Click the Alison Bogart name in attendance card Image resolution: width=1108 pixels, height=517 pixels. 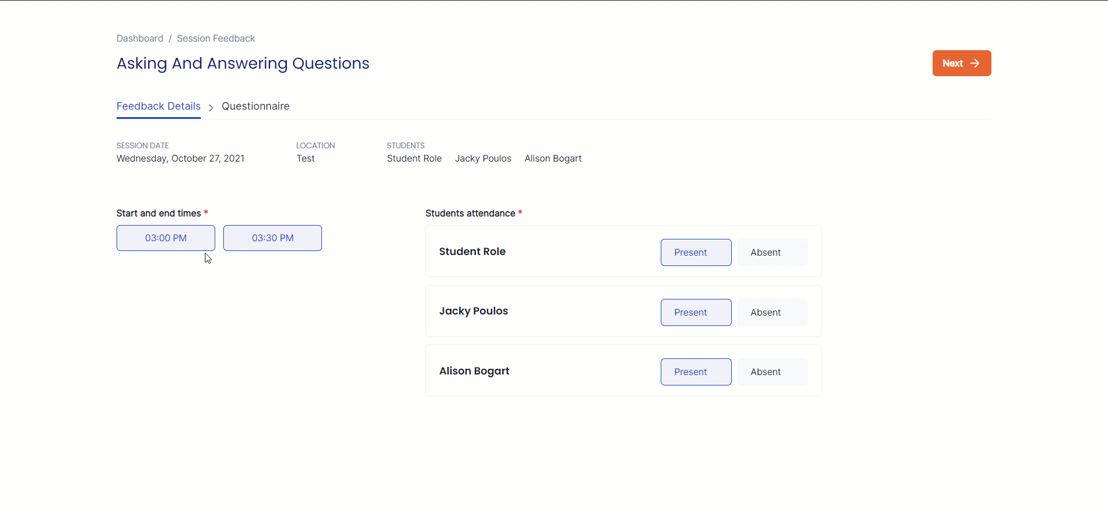pos(474,371)
